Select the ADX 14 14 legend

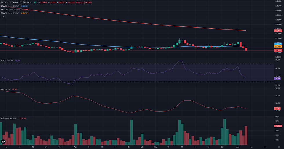(x=9, y=89)
